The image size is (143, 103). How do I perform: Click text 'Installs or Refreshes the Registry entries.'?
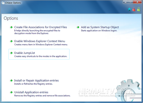[x=33, y=84]
